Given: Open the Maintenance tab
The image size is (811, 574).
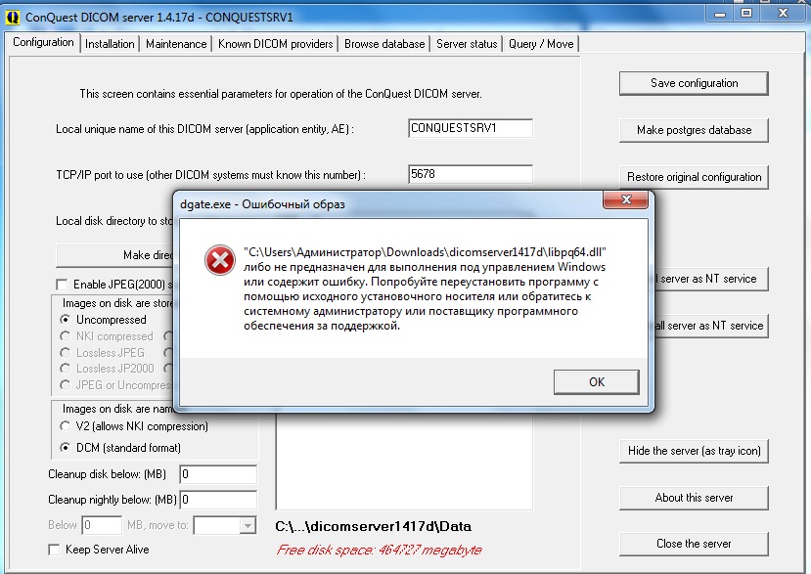Looking at the screenshot, I should tap(176, 44).
